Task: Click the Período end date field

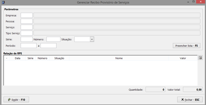Action: click(x=48, y=46)
